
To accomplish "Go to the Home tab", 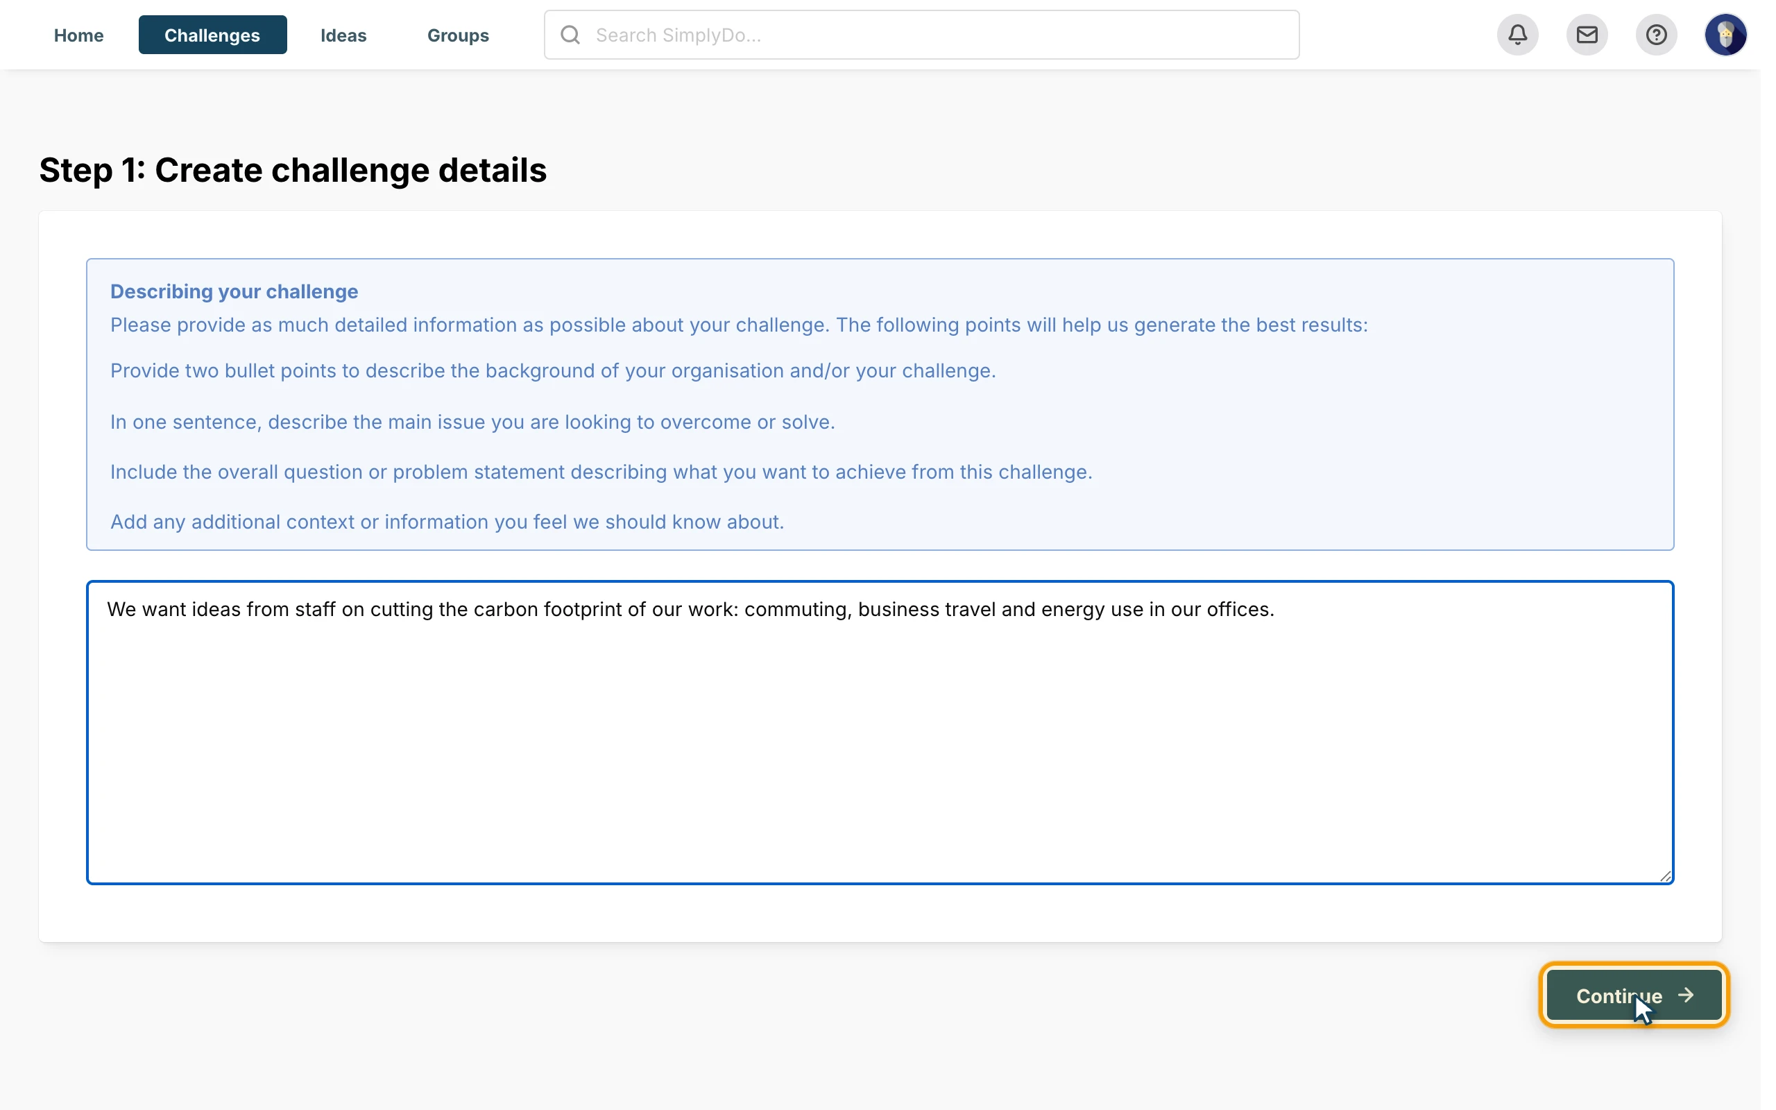I will 78,35.
